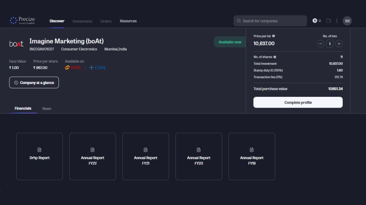Viewport: 366px width, 205px height.
Task: Increase number of lots with plus
Action: click(339, 44)
